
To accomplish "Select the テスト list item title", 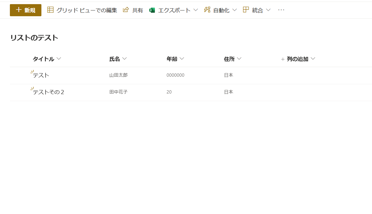I will coord(41,75).
